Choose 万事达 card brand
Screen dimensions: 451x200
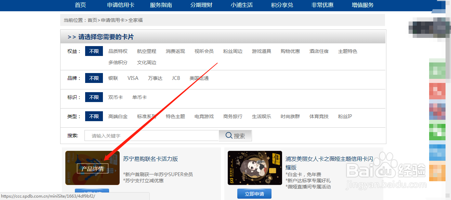155,78
